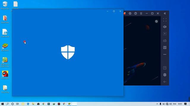Screen dimensions: 190x106
Task: Click the ENG language indicator
Action: click(175, 104)
